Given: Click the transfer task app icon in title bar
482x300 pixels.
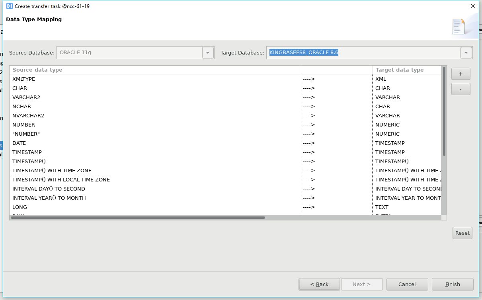Looking at the screenshot, I should click(10, 6).
